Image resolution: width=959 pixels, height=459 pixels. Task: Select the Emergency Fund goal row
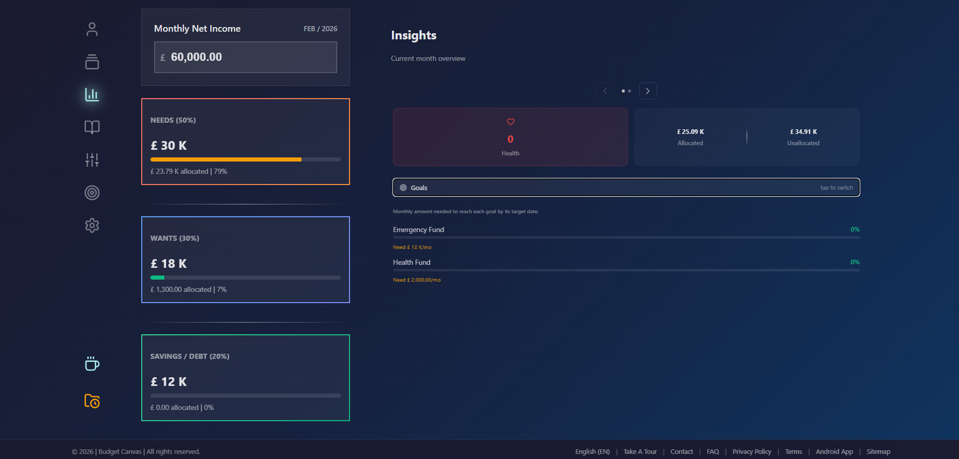pos(626,238)
